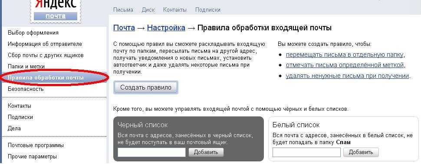Click the Белый список address input field

tap(306, 152)
